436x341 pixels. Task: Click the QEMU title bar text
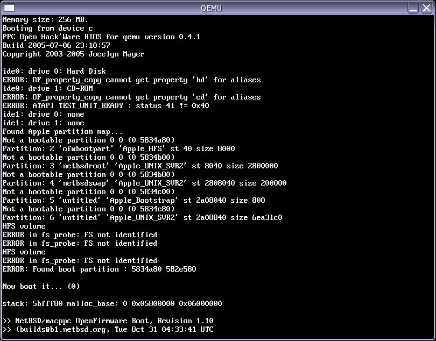[211, 8]
